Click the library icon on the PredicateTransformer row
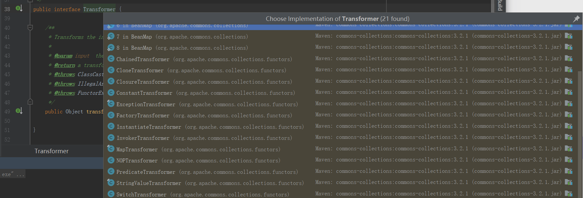This screenshot has width=583, height=198. (569, 172)
